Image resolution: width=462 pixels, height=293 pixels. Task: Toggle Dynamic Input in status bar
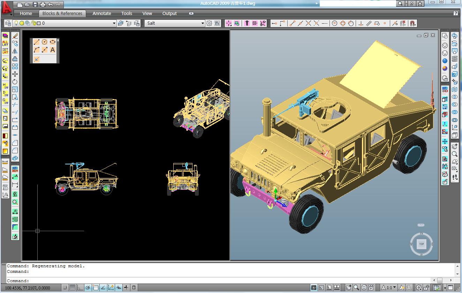coord(119,287)
